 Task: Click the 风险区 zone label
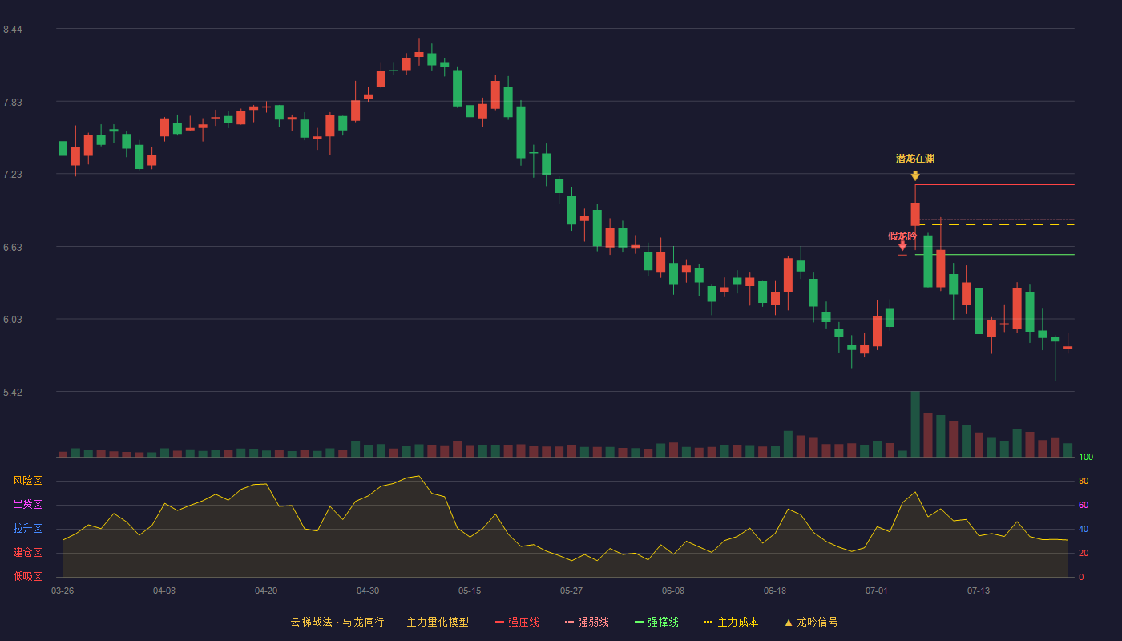pyautogui.click(x=27, y=481)
